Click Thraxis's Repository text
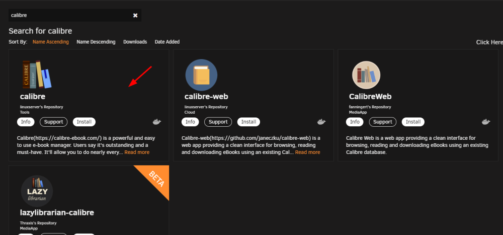 pos(38,223)
